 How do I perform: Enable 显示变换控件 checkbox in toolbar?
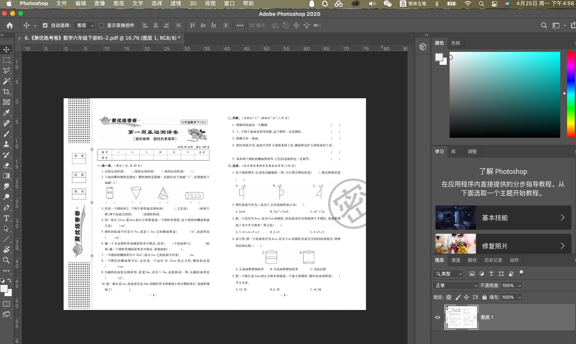pyautogui.click(x=101, y=25)
